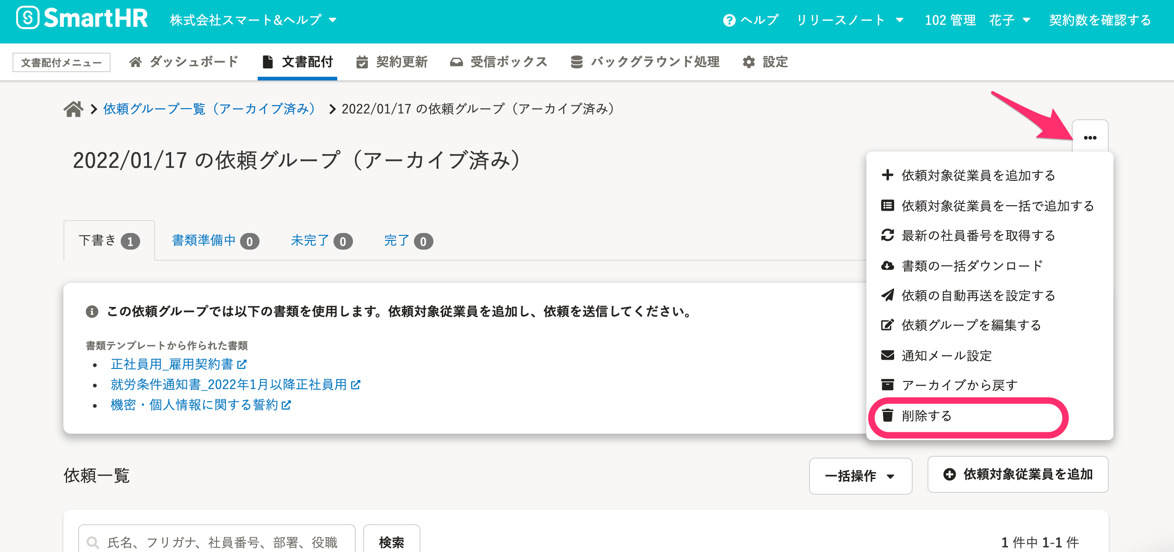Click the external link icon beside 正社員用_雇用契約書
Image resolution: width=1174 pixels, height=552 pixels.
pyautogui.click(x=241, y=365)
